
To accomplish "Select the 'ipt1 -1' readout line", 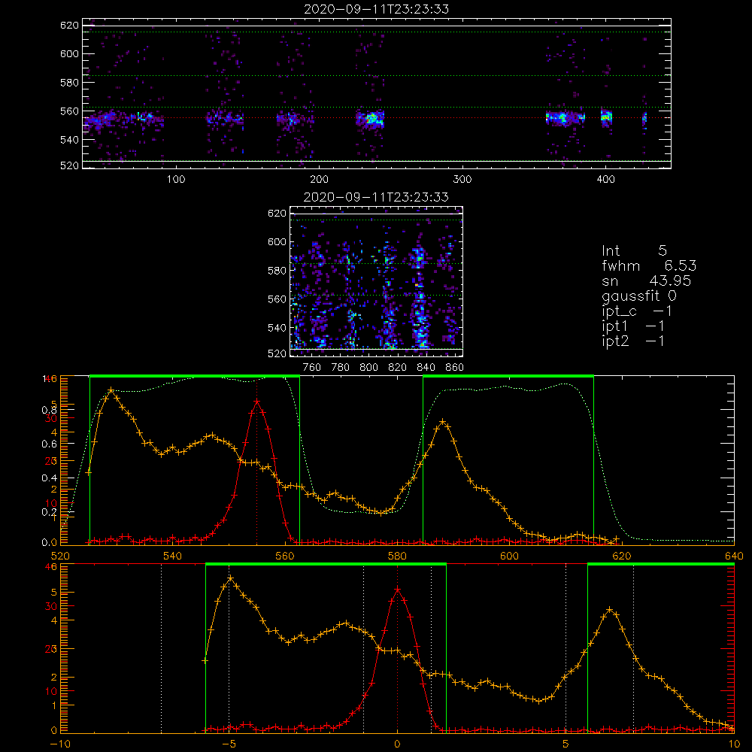I will coord(633,326).
